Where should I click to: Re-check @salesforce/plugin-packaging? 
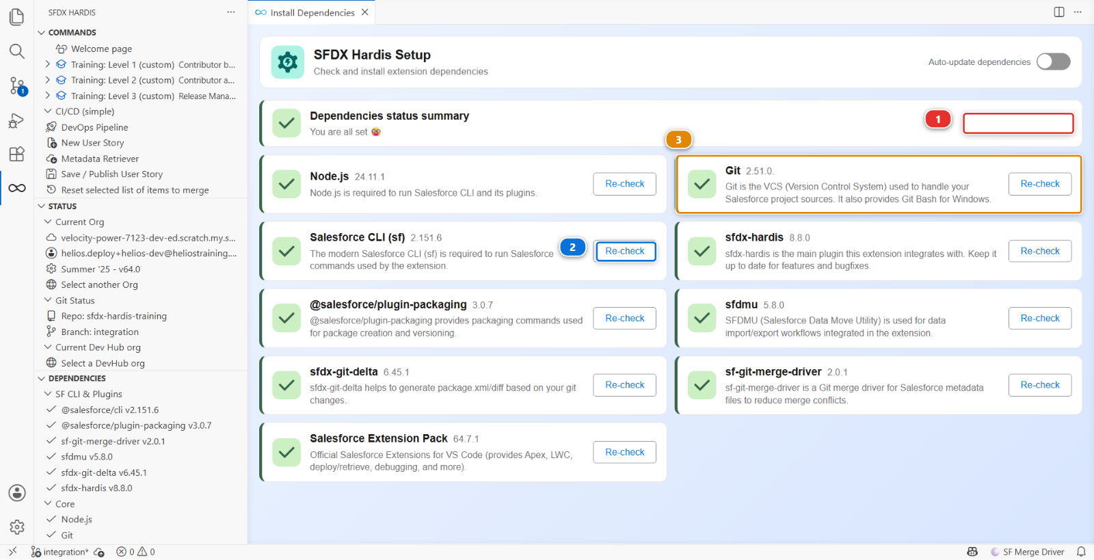click(x=624, y=318)
